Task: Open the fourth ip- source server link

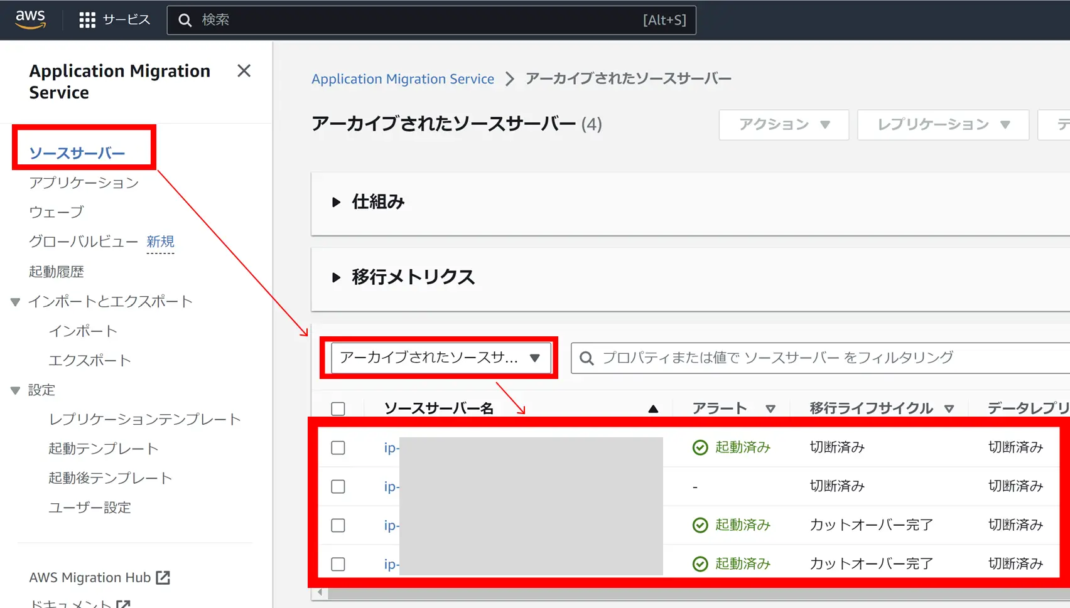Action: [x=392, y=564]
